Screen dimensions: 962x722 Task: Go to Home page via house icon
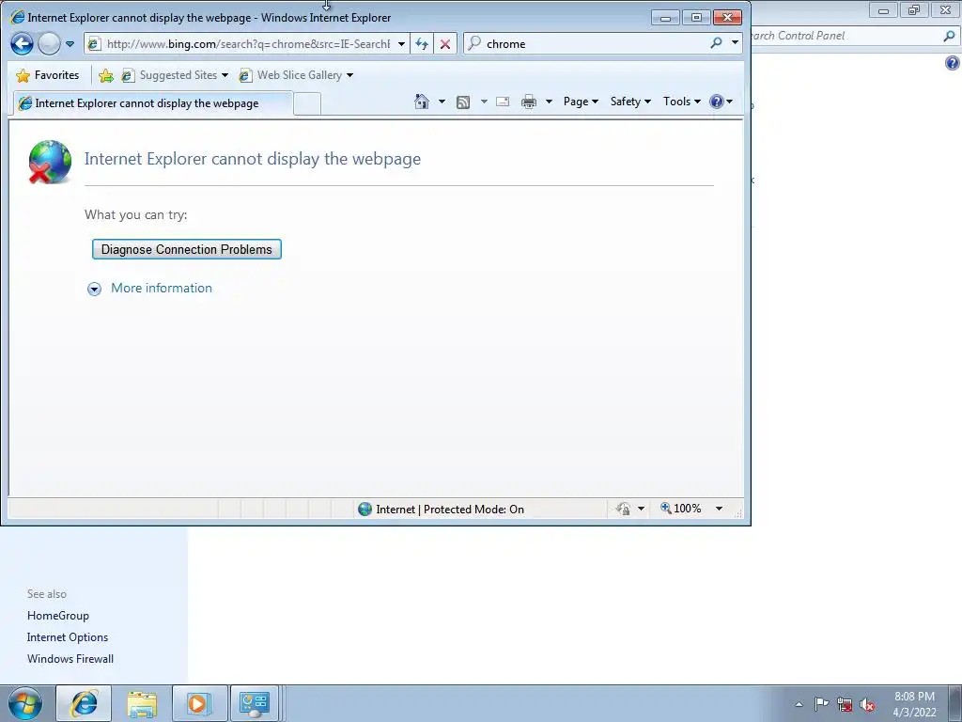click(422, 102)
